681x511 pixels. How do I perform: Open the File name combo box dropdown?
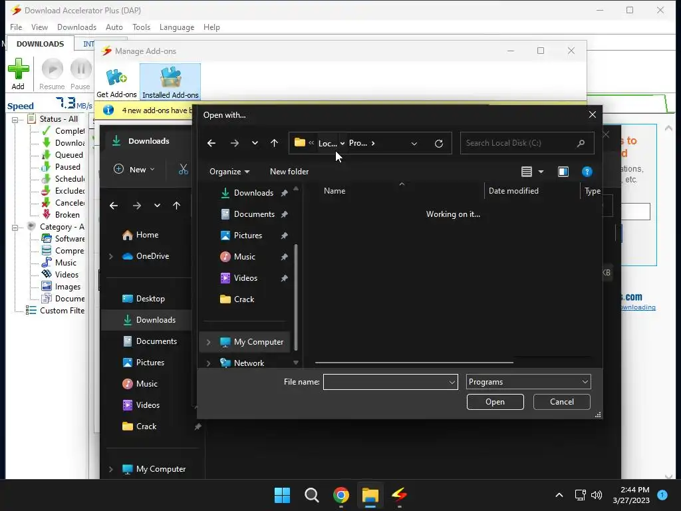tap(452, 383)
